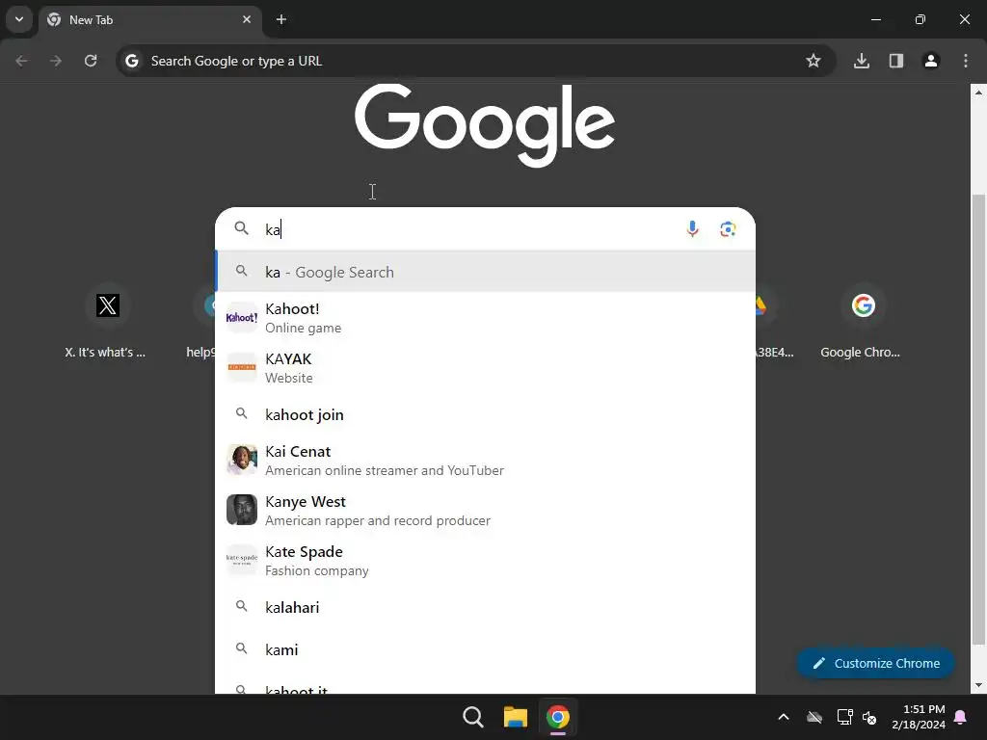Open Google Lens image search icon
Screen dimensions: 987x740
(728, 229)
